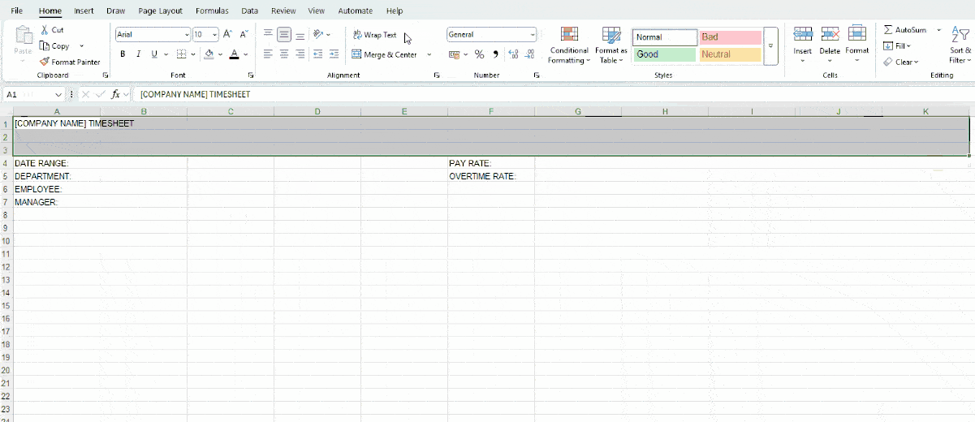Image resolution: width=975 pixels, height=422 pixels.
Task: Click the AutoSum button
Action: pyautogui.click(x=905, y=30)
